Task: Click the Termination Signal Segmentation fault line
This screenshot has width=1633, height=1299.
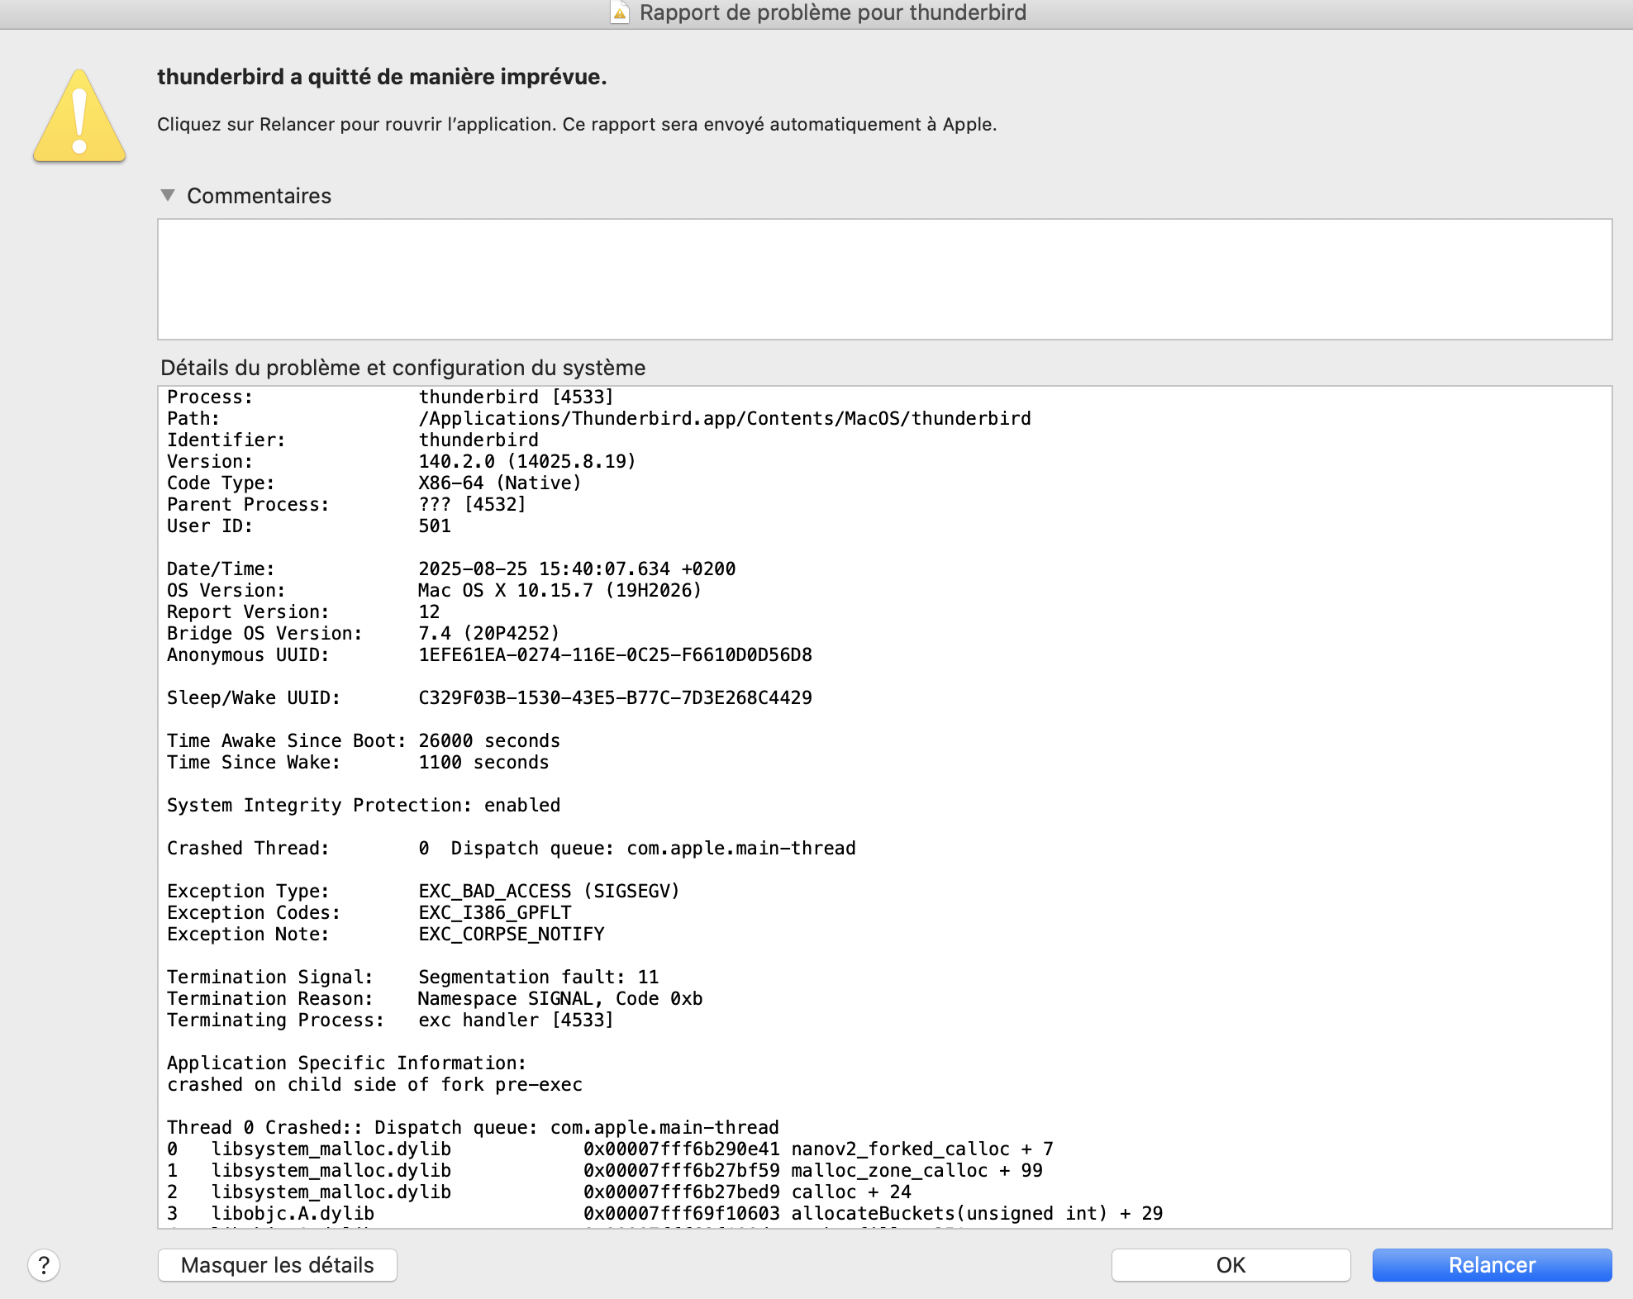Action: [x=538, y=977]
